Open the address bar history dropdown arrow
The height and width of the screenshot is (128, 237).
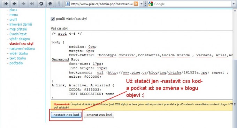tap(141, 4)
